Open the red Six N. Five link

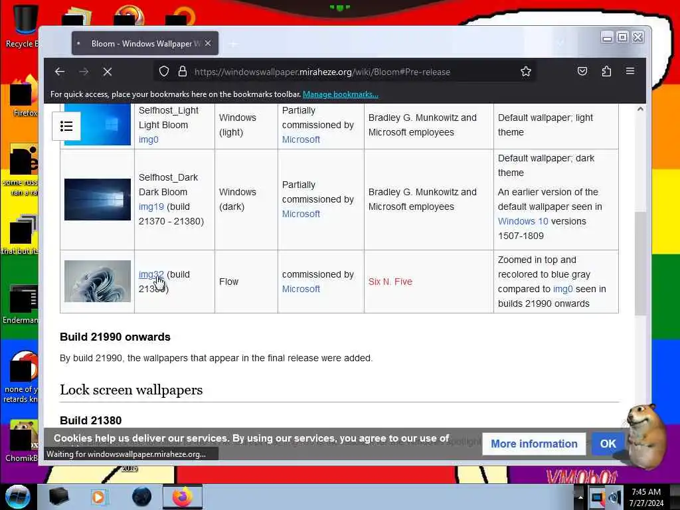(390, 282)
